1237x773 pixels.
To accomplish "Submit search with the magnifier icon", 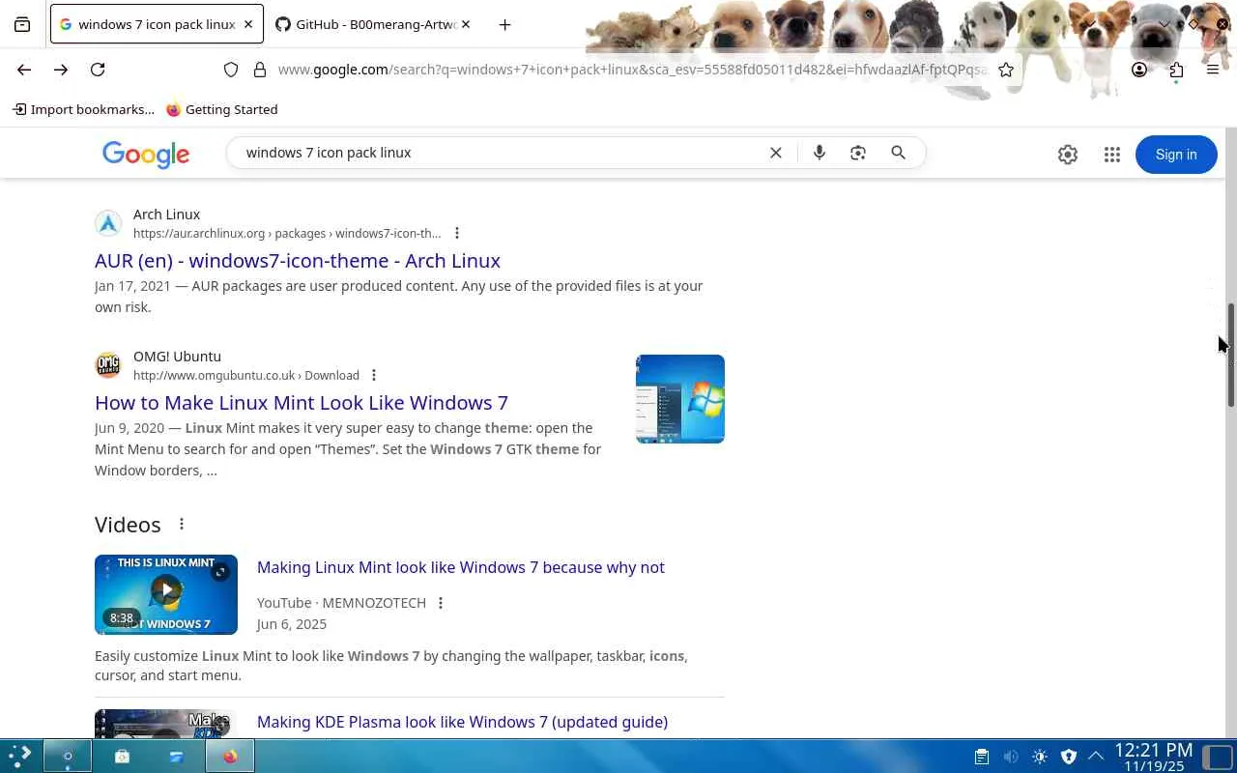I will pos(899,153).
